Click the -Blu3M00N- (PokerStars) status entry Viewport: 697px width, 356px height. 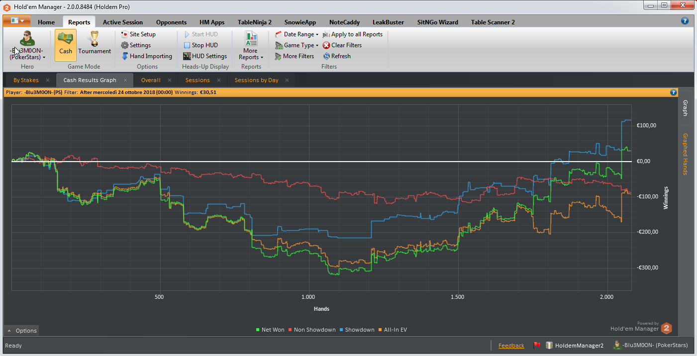point(650,345)
